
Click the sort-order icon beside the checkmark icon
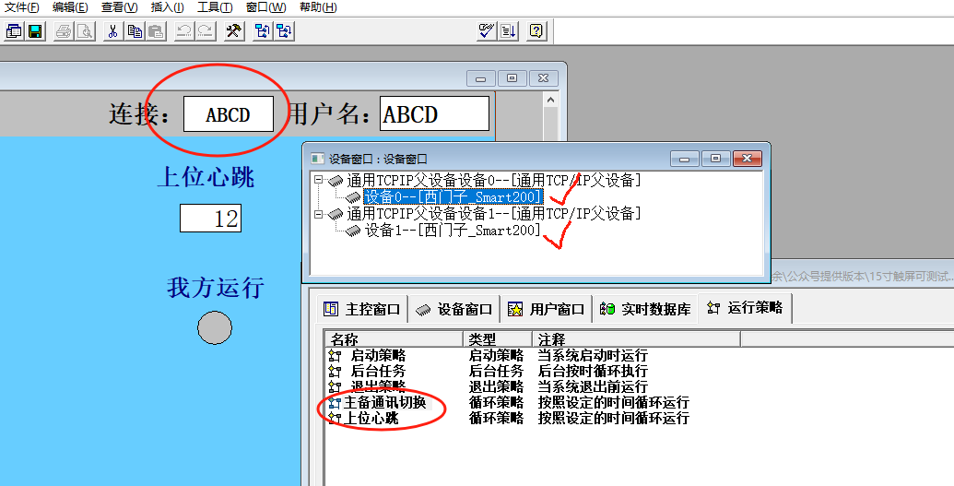(x=508, y=31)
